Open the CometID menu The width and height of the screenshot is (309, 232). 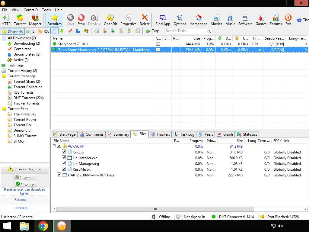[30, 10]
